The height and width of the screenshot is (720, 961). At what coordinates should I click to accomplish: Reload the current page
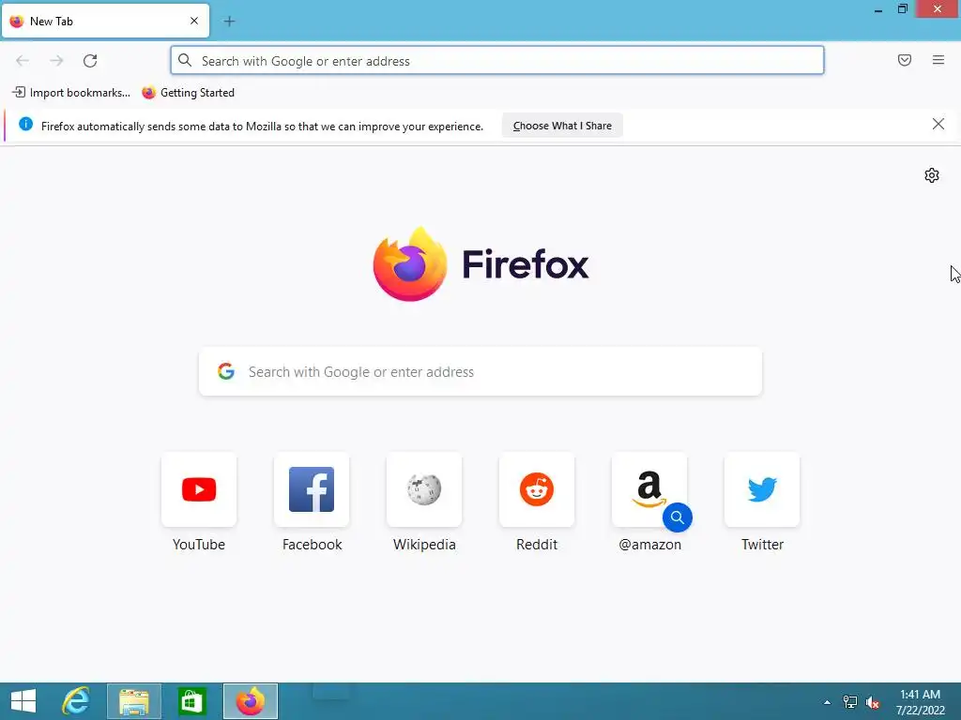coord(90,61)
